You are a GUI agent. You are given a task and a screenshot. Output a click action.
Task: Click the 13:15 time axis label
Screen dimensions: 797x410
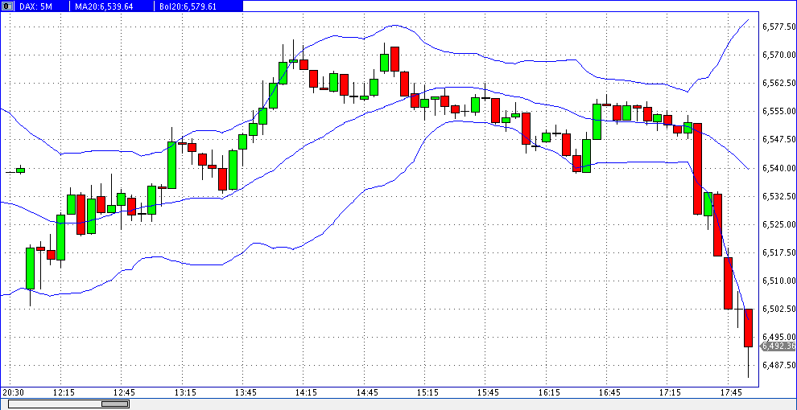pyautogui.click(x=185, y=393)
